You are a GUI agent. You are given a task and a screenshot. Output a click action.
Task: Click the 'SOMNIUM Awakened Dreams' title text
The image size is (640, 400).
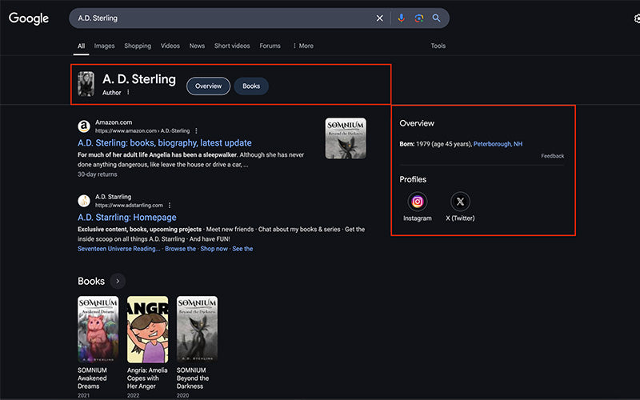(x=92, y=378)
